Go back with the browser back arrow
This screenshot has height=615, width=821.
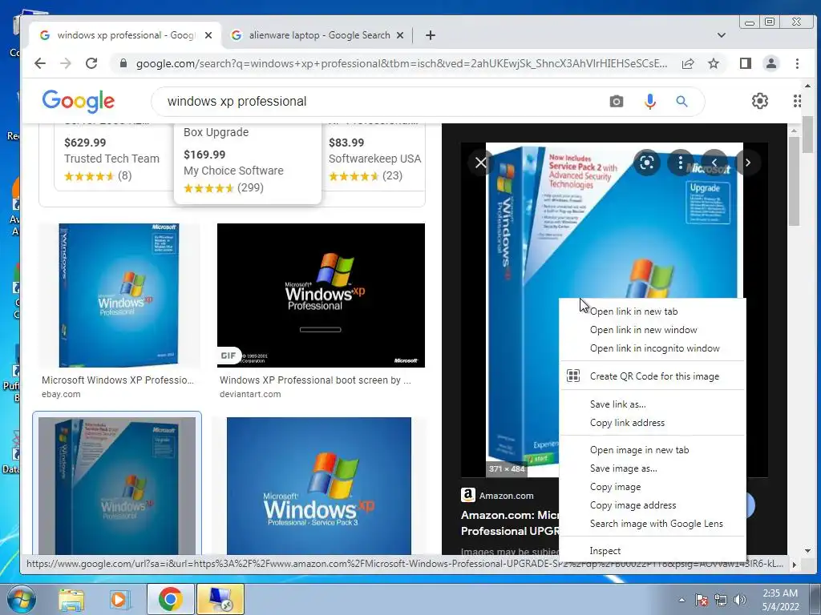(40, 63)
